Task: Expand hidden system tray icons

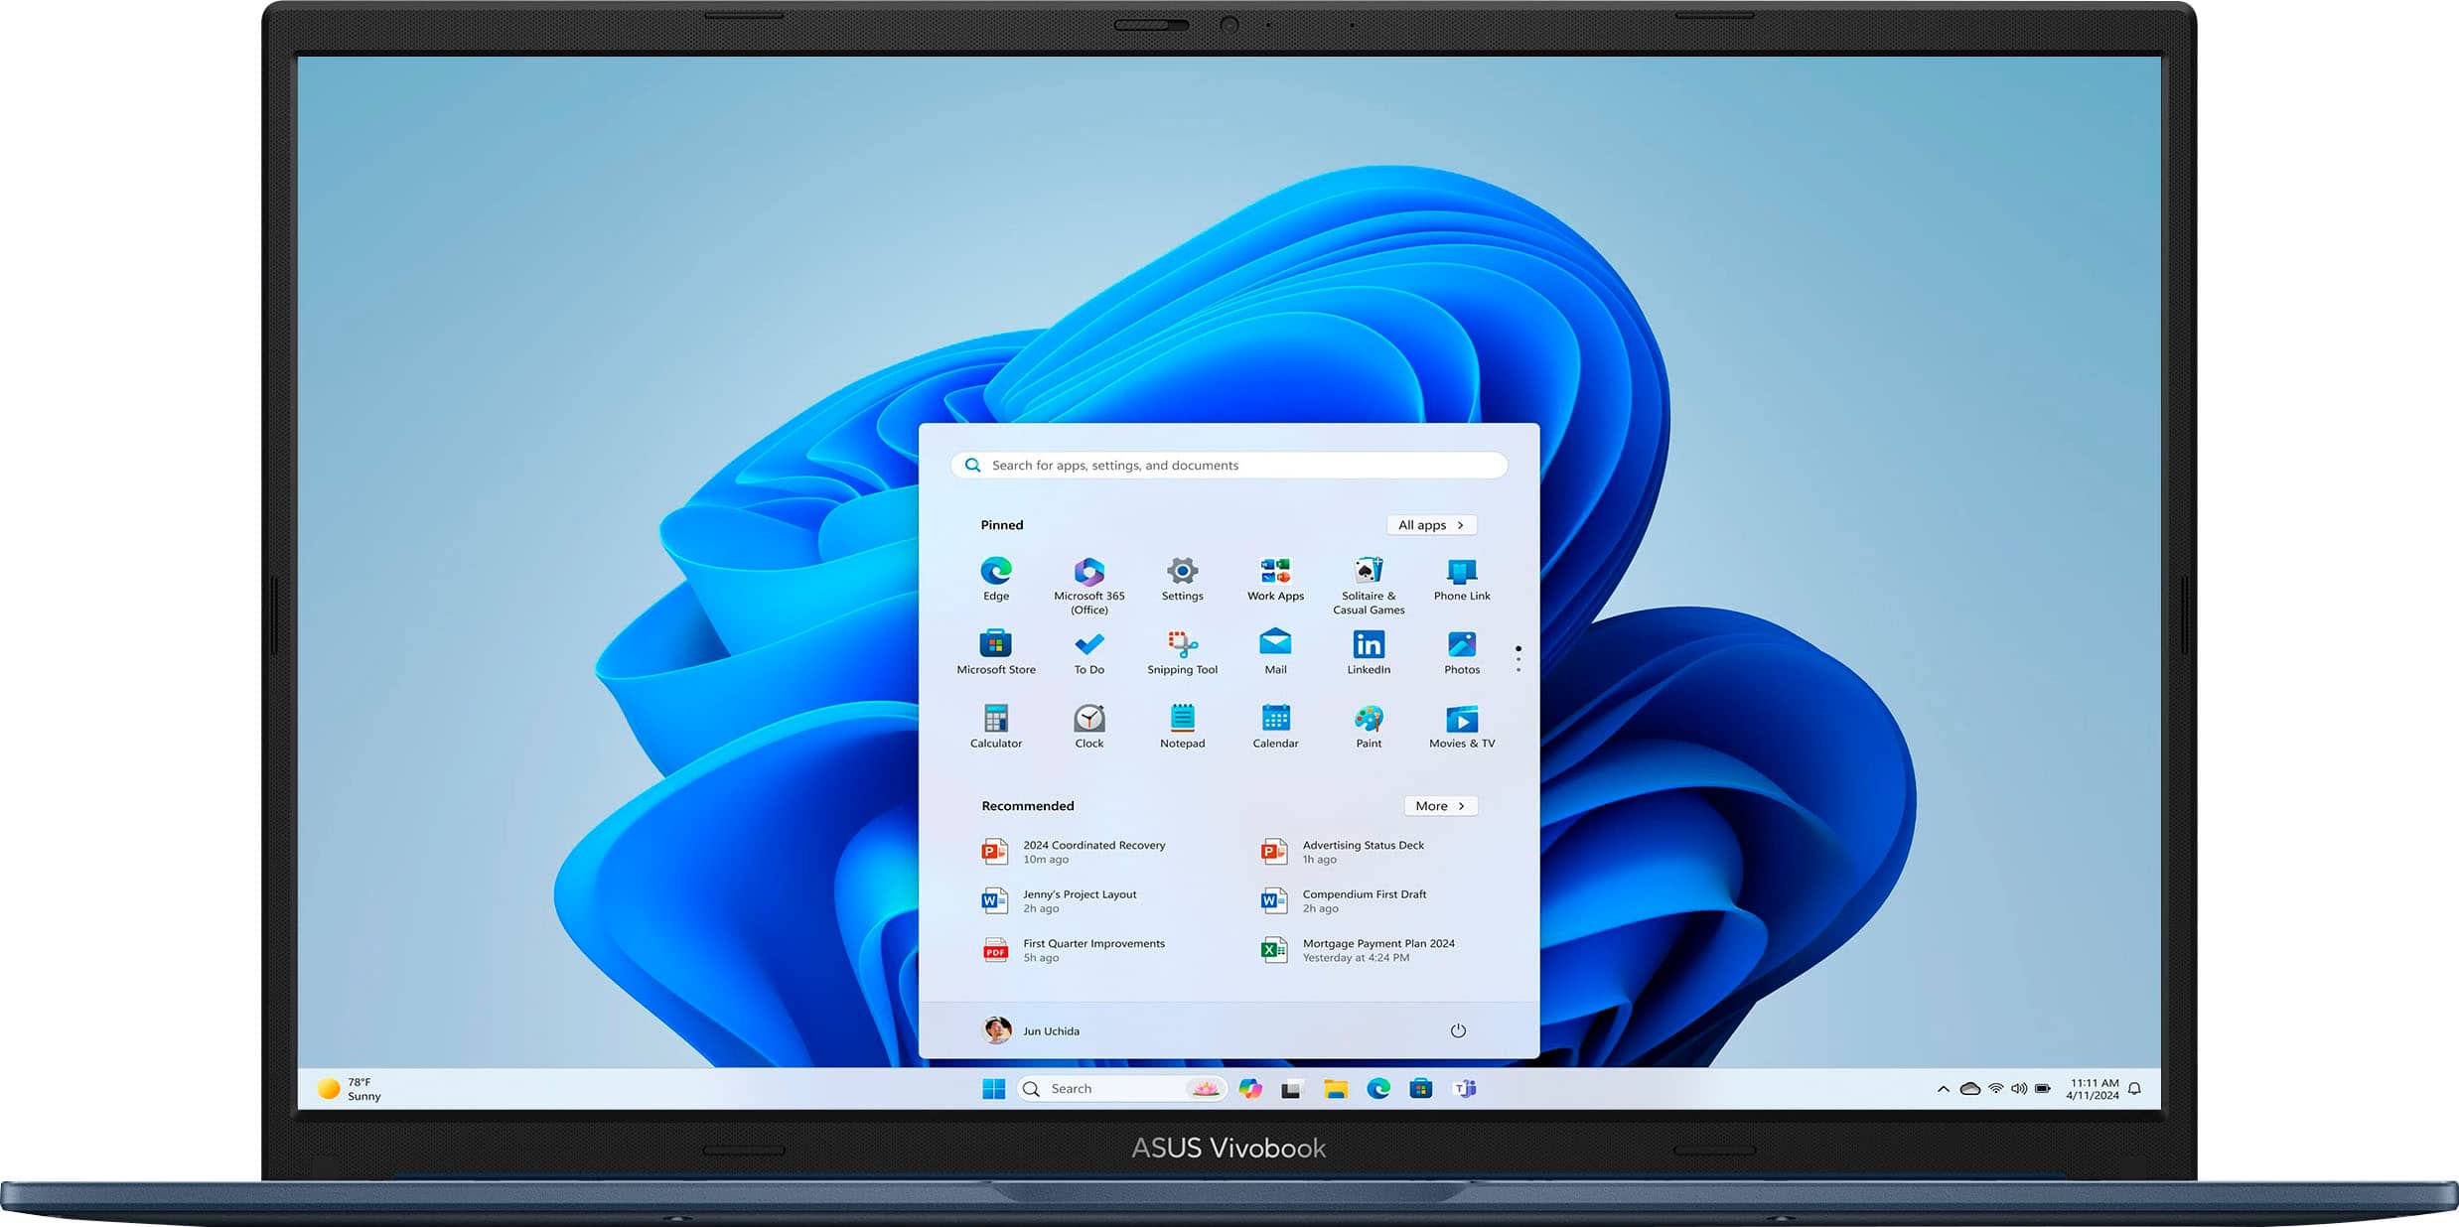Action: click(1943, 1088)
